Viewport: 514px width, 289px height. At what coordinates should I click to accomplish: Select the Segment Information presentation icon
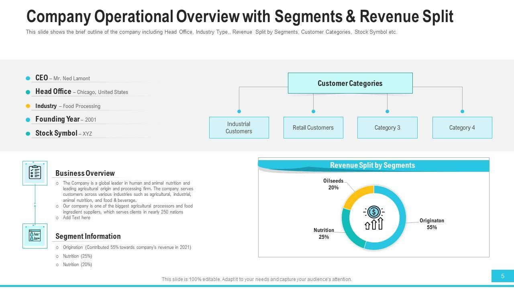click(35, 236)
